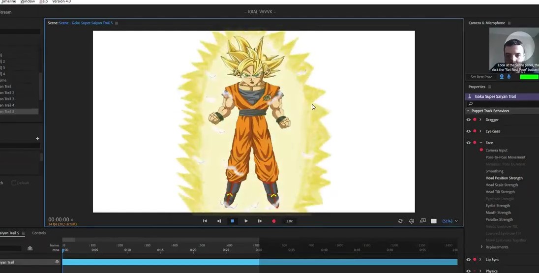Expand the Physics behavior

point(480,271)
